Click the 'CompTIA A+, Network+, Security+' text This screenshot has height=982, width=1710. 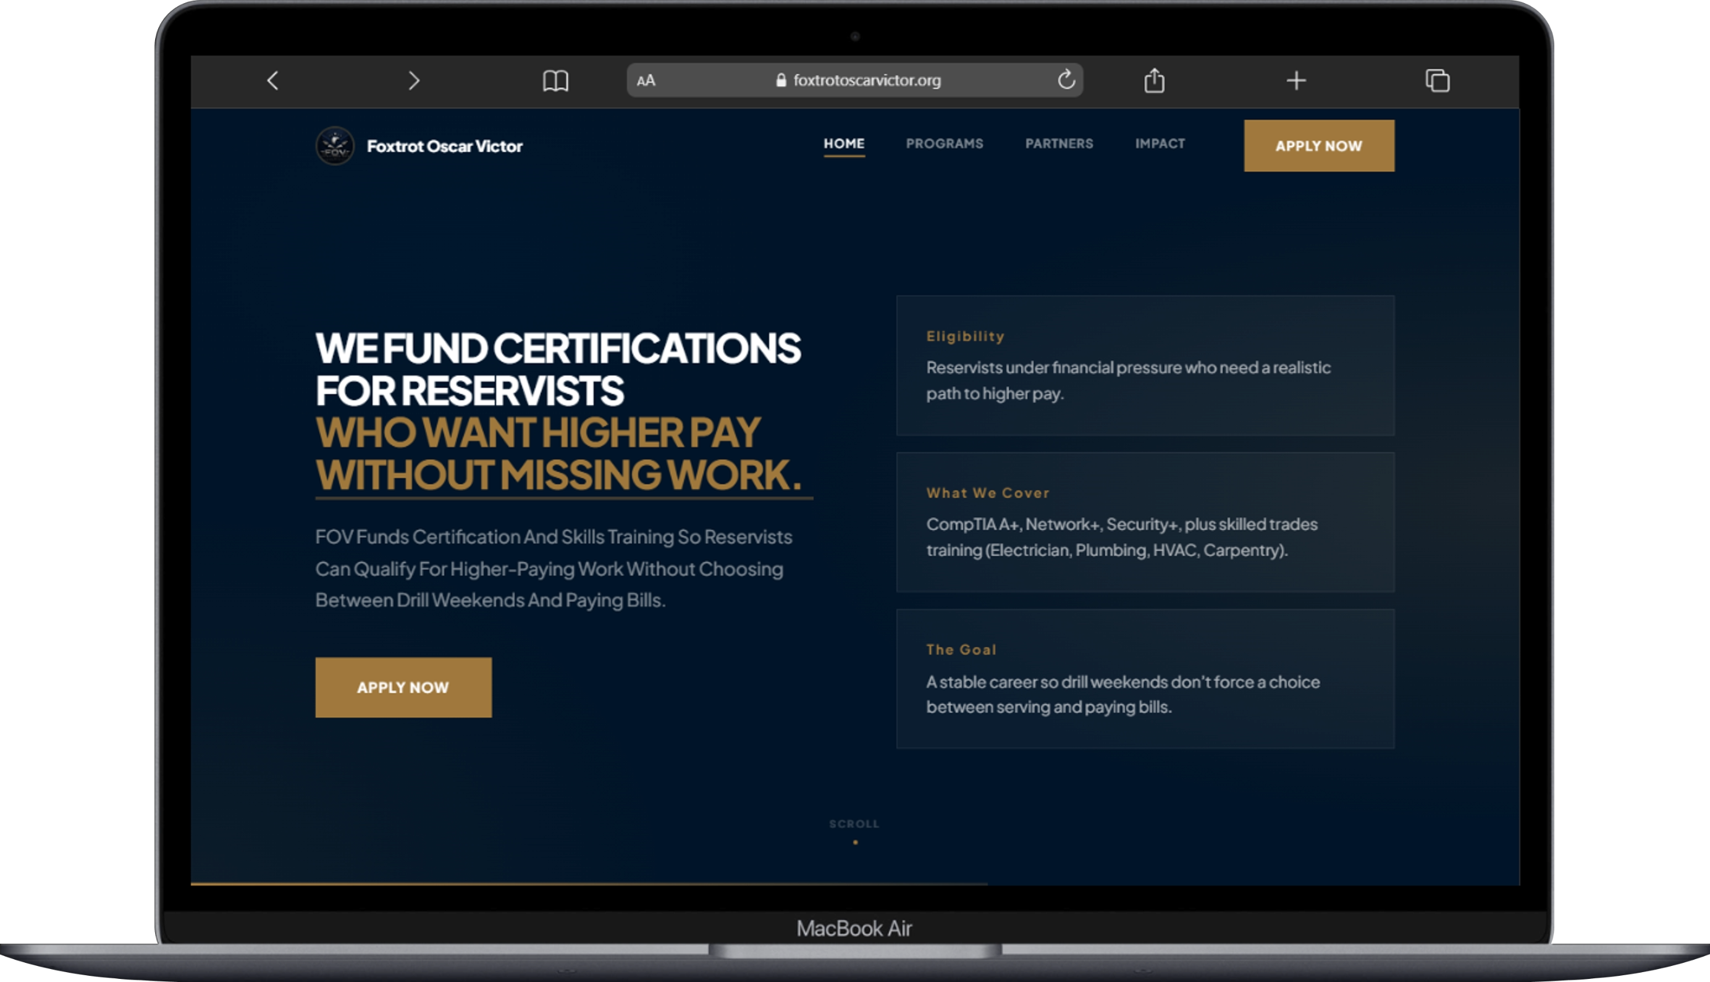click(x=1121, y=537)
